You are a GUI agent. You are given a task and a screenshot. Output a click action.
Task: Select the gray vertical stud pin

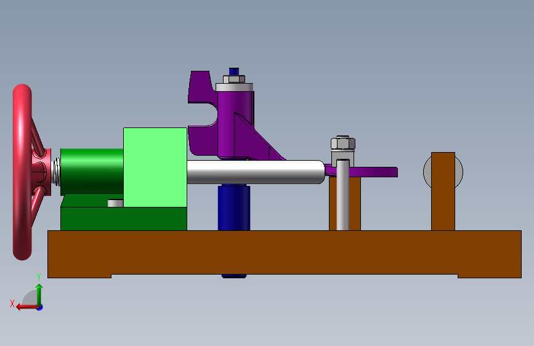(342, 195)
